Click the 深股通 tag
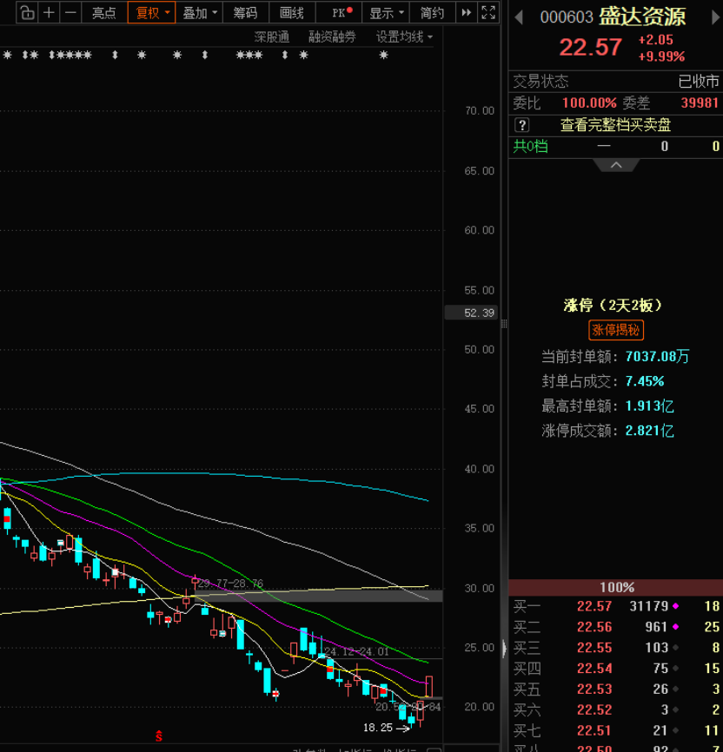 coord(272,37)
